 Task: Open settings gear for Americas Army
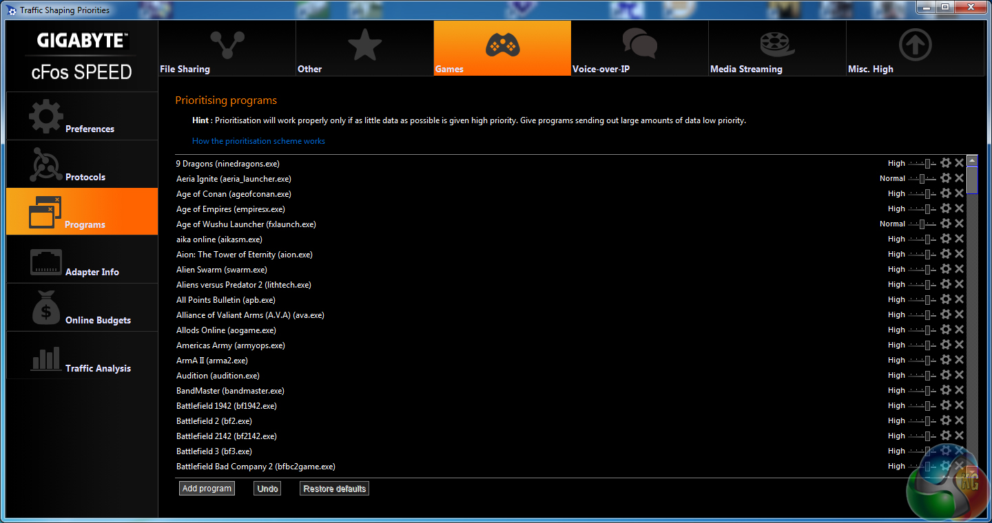946,345
